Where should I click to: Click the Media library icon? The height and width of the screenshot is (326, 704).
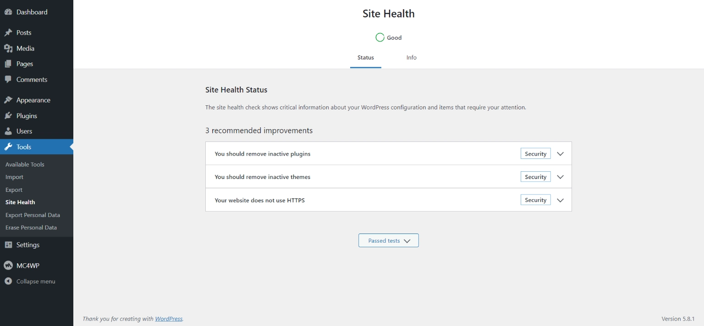(x=8, y=48)
